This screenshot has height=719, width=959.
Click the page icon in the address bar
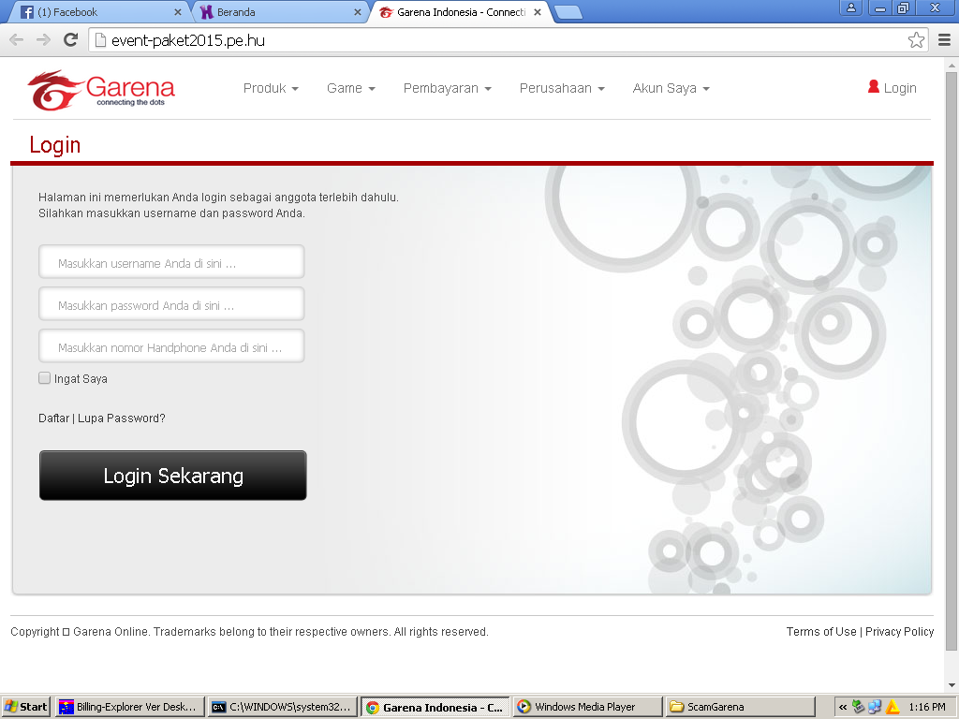click(100, 40)
